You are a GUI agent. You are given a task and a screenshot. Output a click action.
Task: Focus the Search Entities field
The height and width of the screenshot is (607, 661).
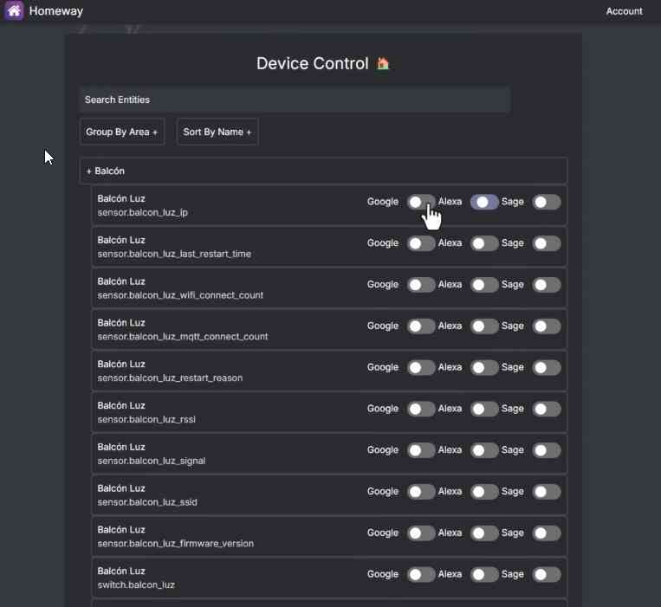[x=295, y=100]
